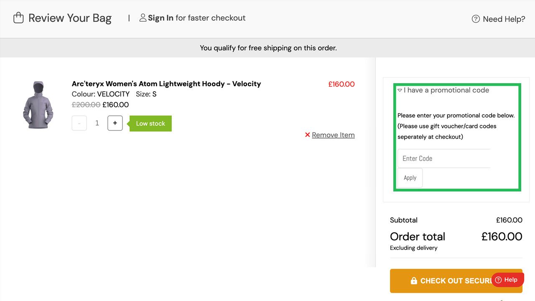The image size is (535, 301).
Task: Click the red X remove icon
Action: pyautogui.click(x=308, y=135)
